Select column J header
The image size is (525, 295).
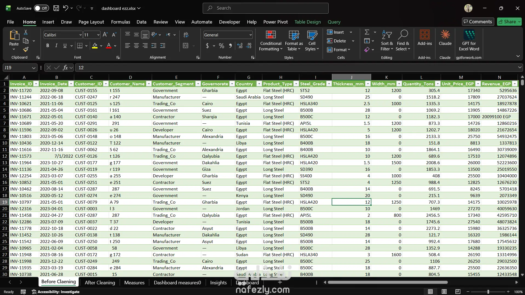[351, 77]
